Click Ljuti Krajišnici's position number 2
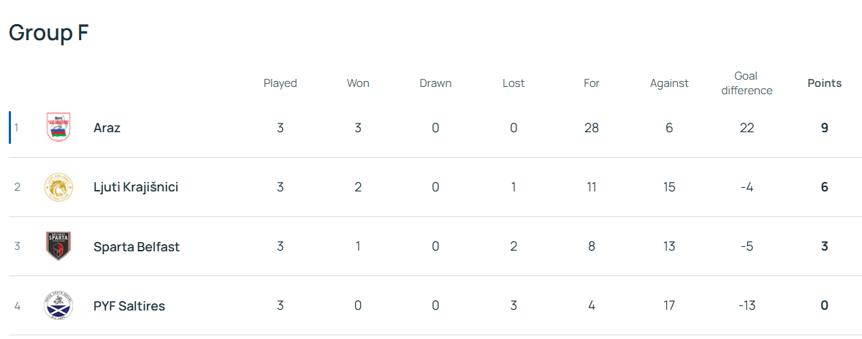This screenshot has height=339, width=862. click(17, 187)
